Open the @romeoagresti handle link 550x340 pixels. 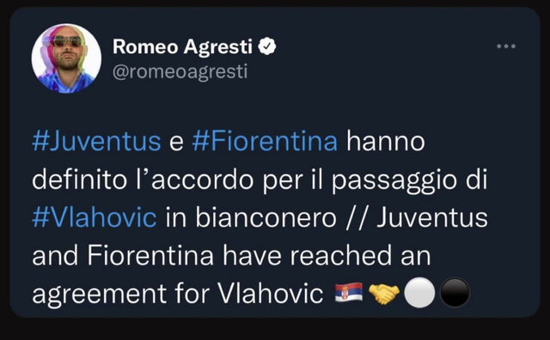(x=180, y=71)
